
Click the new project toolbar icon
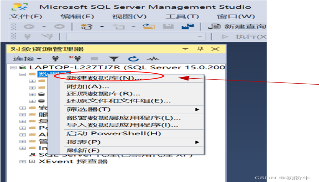coord(87,26)
